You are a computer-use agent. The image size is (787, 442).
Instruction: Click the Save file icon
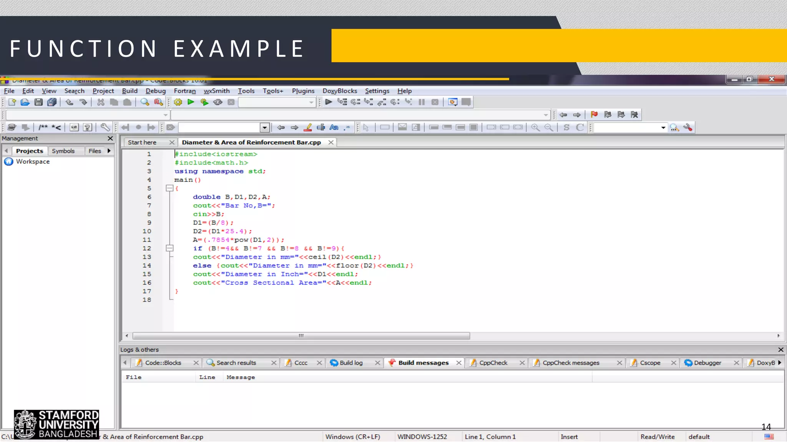click(x=38, y=102)
